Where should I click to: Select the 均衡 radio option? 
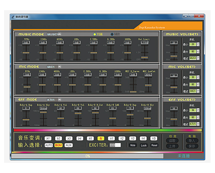[95, 34]
